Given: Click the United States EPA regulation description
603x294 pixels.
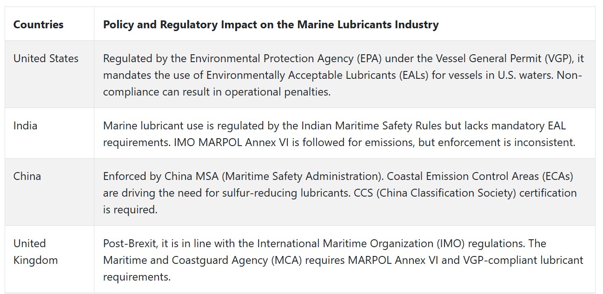Looking at the screenshot, I should coord(343,75).
